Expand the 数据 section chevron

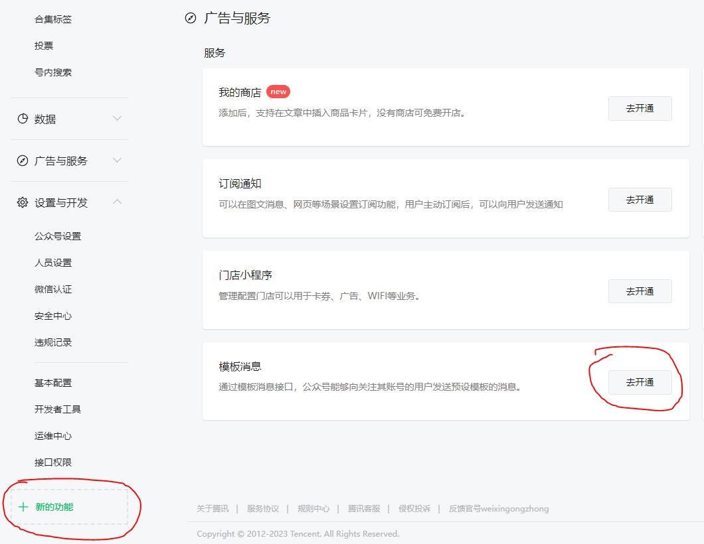tap(117, 119)
